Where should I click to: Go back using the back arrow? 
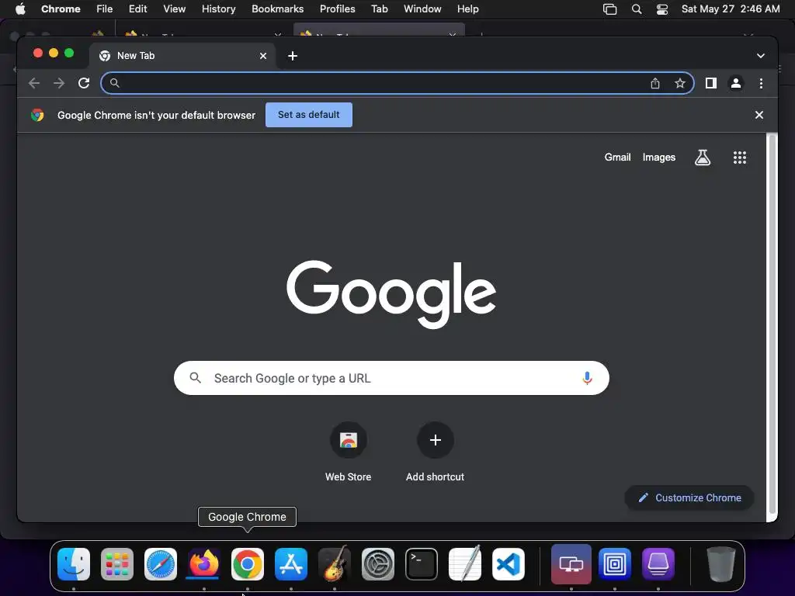point(34,83)
